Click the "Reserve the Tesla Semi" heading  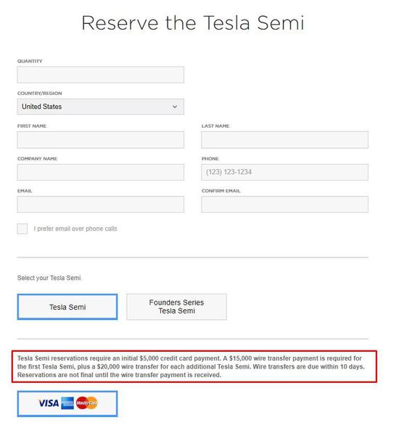coord(193,23)
